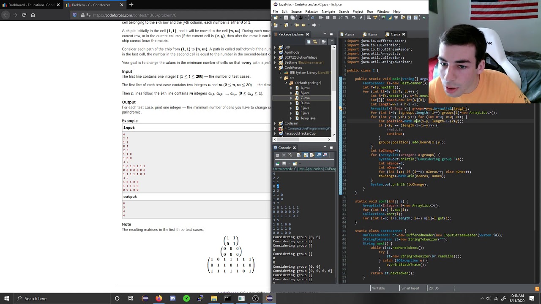
Task: Click Collapse All icon in Package Explorer
Action: pos(309,42)
